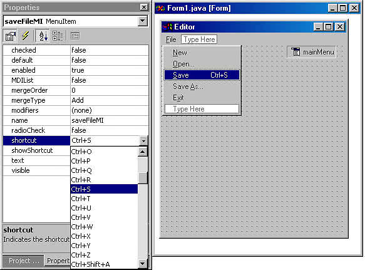The image size is (365, 270).
Task: Open the shortcut property dropdown arrow
Action: point(143,141)
